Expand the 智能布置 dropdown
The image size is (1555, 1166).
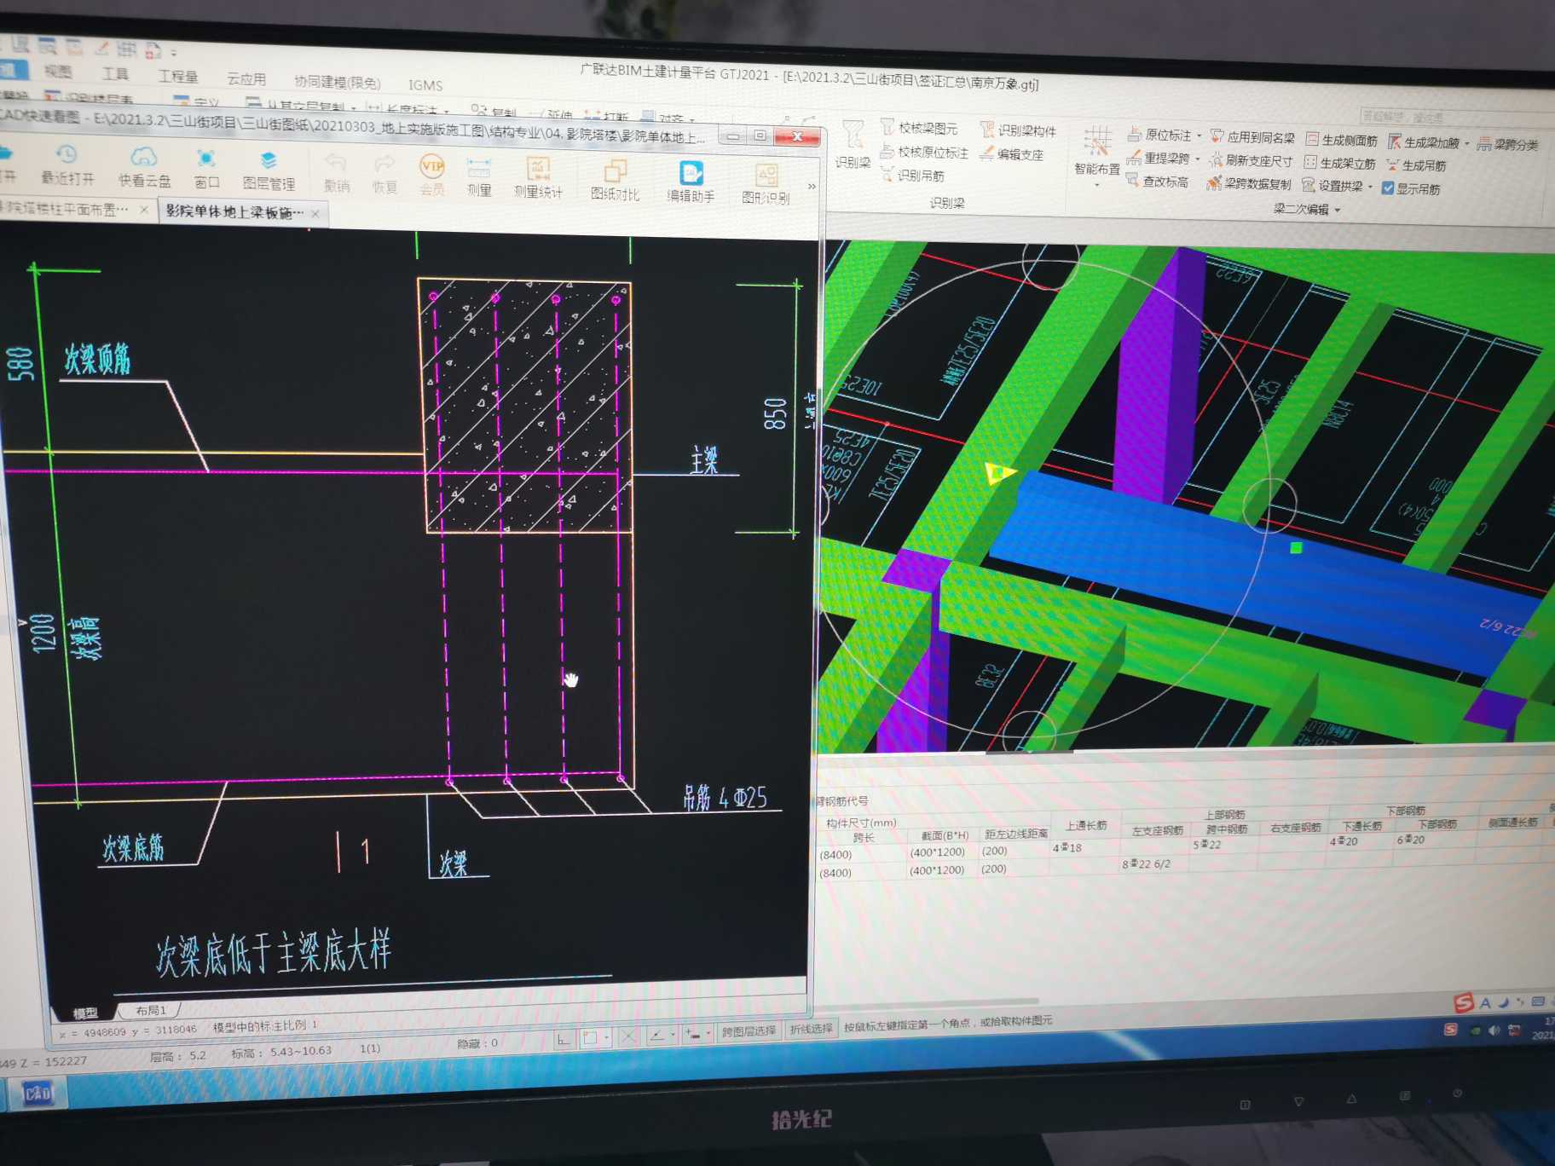click(1097, 184)
